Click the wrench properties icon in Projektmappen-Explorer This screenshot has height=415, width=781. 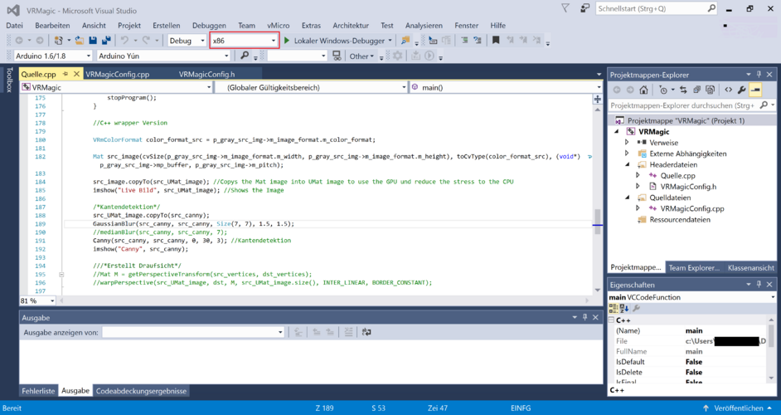pos(741,90)
